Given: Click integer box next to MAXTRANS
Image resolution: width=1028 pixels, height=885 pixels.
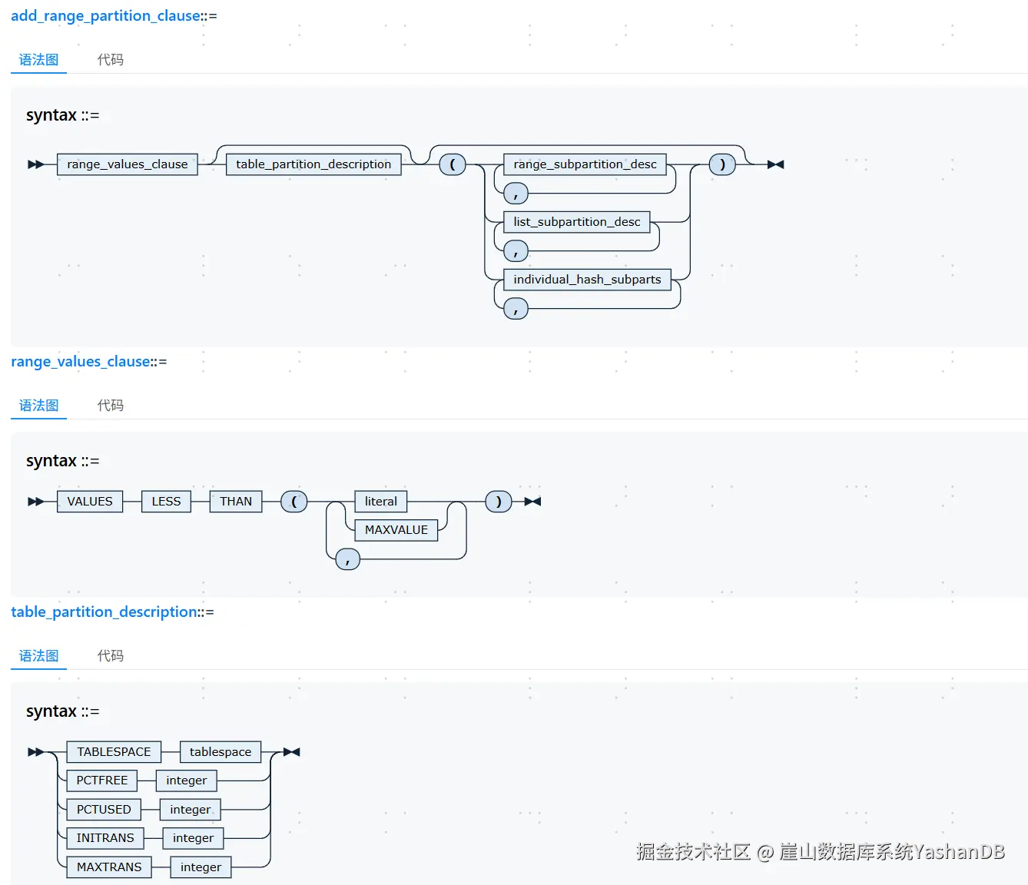Looking at the screenshot, I should 201,867.
